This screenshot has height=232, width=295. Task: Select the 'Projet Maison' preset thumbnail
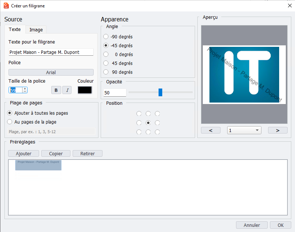38,165
